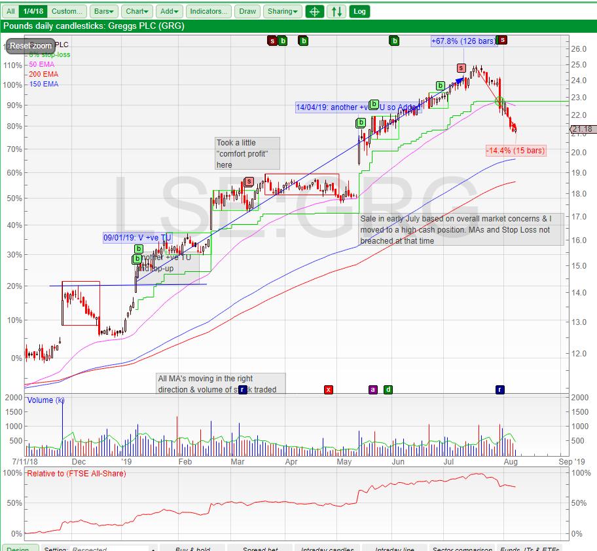Switch to the Intraday line tab
The height and width of the screenshot is (551, 597).
coord(395,548)
